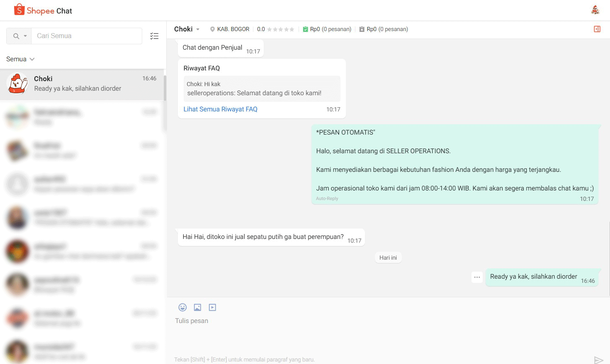Click the location pin beside KAB. BOGOR
This screenshot has height=364, width=610.
(212, 29)
